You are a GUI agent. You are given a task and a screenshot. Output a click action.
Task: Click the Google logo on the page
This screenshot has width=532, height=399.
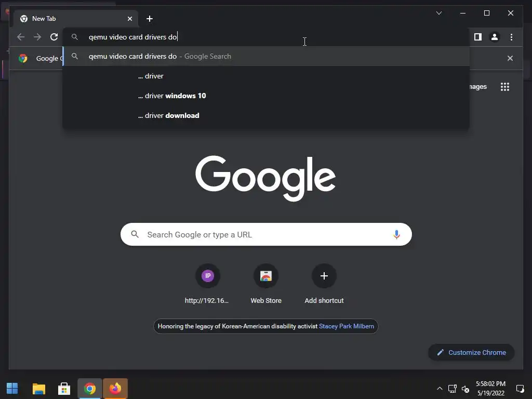265,178
